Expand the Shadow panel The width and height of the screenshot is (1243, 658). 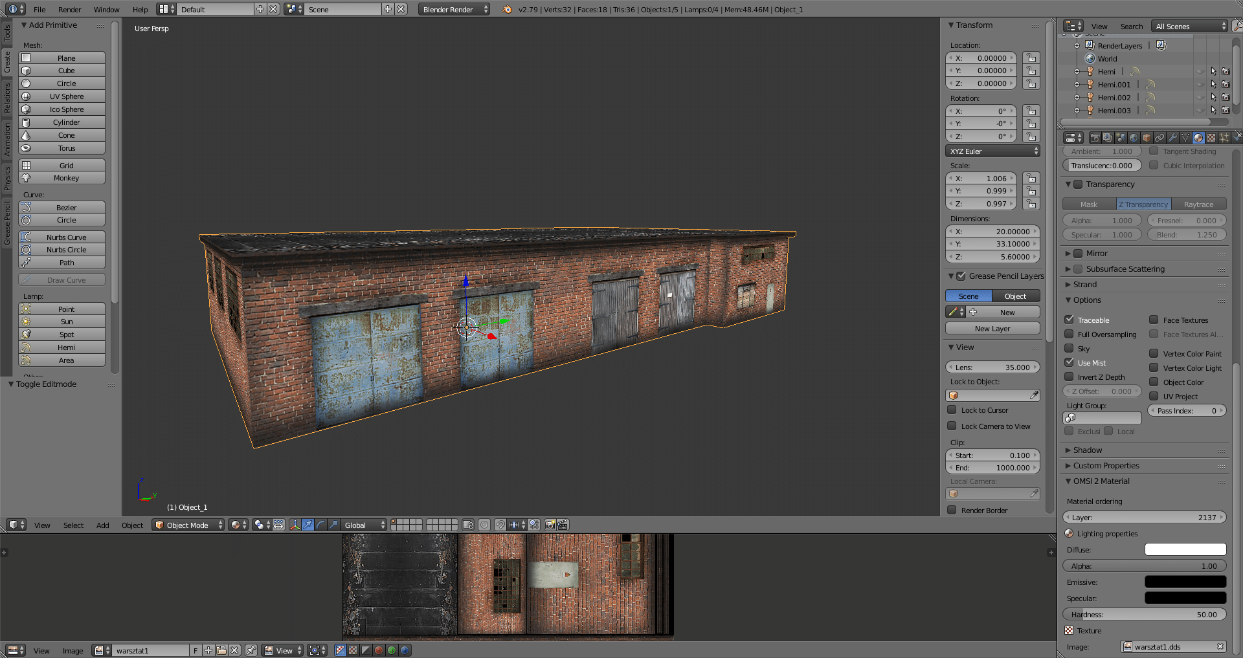(x=1088, y=450)
